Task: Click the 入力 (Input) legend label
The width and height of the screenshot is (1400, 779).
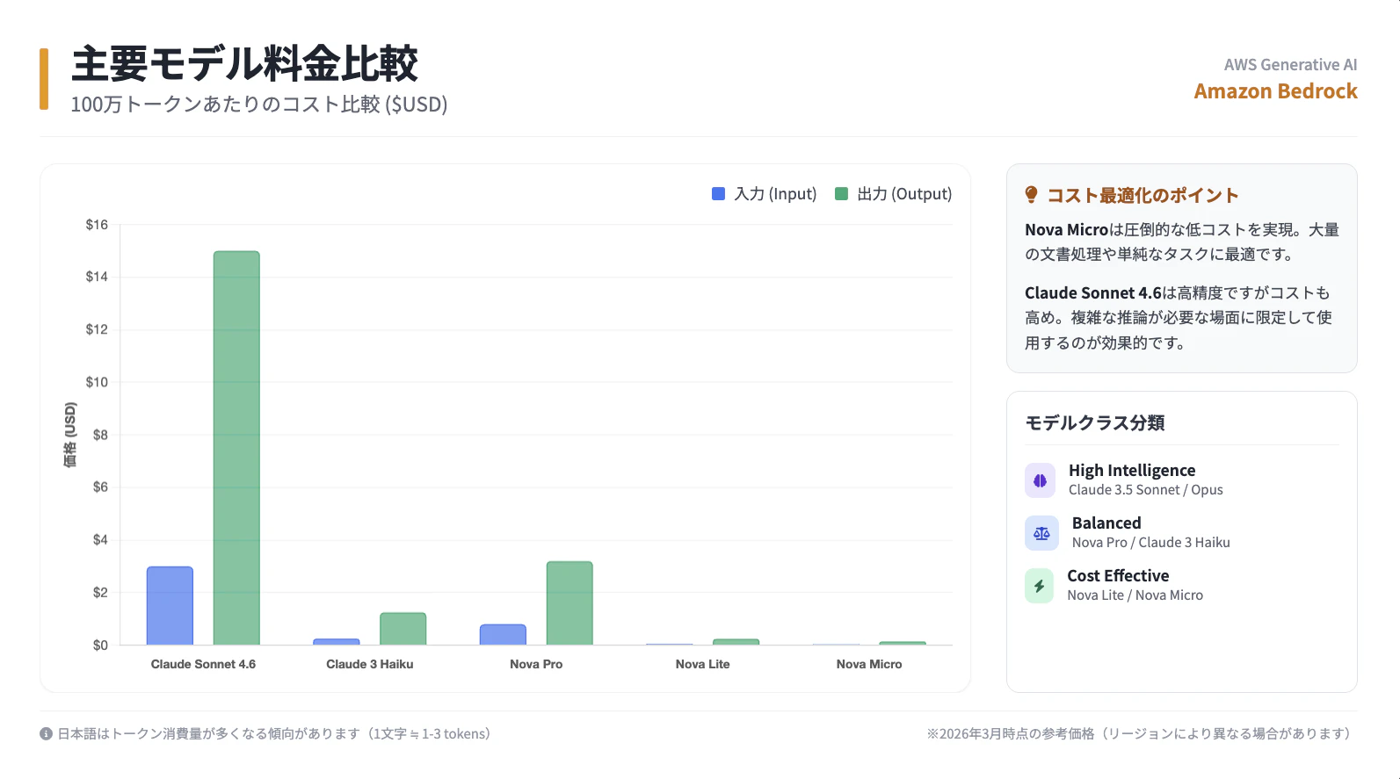Action: (775, 194)
